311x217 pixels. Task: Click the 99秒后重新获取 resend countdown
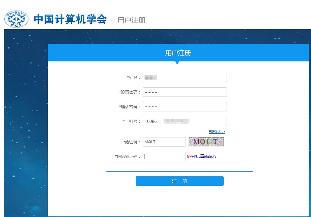coord(202,156)
